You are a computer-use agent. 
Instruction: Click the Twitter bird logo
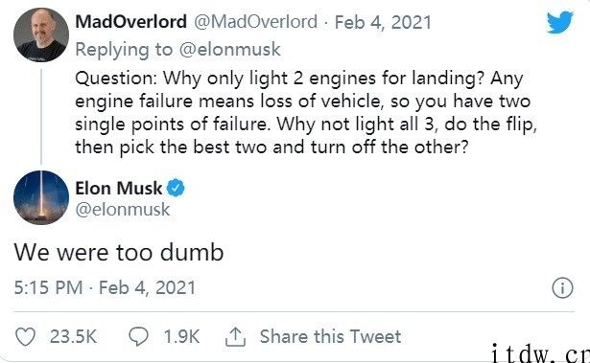pos(560,22)
